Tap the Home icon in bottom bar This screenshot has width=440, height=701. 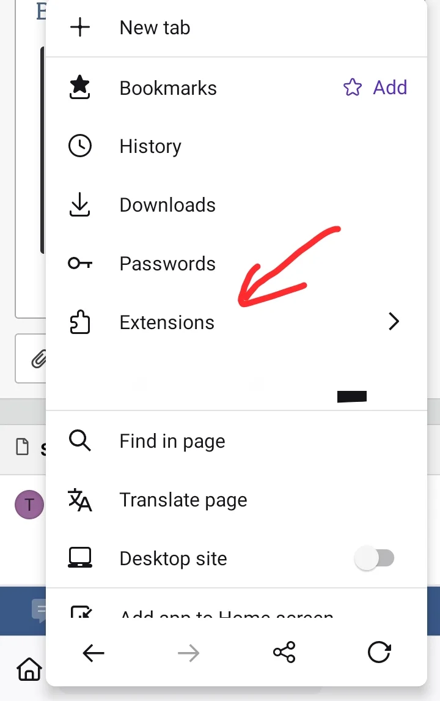[x=29, y=669]
